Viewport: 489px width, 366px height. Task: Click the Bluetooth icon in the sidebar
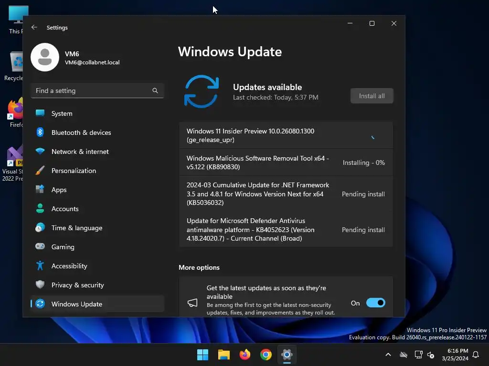point(40,132)
